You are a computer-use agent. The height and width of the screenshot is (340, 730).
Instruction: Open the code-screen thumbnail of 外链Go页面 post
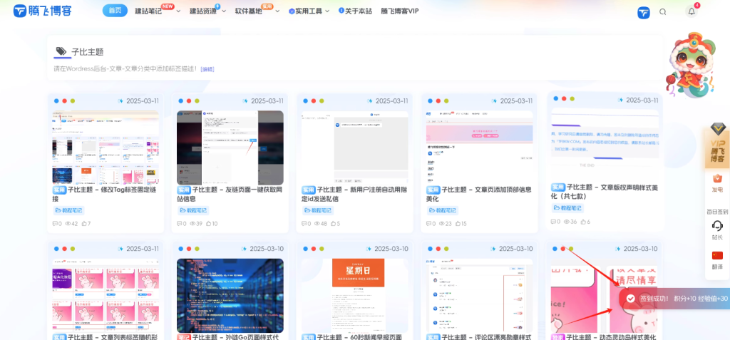pyautogui.click(x=230, y=295)
